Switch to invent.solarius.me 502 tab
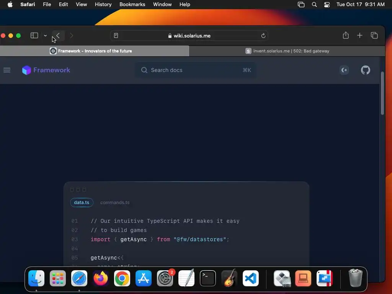The width and height of the screenshot is (392, 294). [x=287, y=51]
